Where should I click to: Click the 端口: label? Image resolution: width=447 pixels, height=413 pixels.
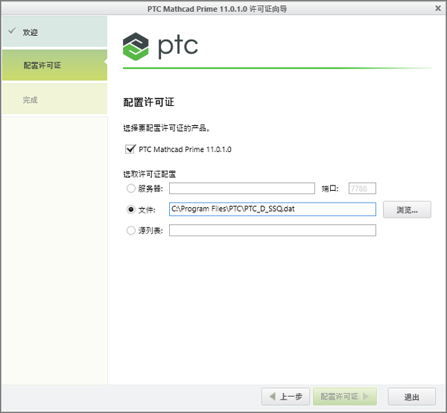pyautogui.click(x=330, y=189)
